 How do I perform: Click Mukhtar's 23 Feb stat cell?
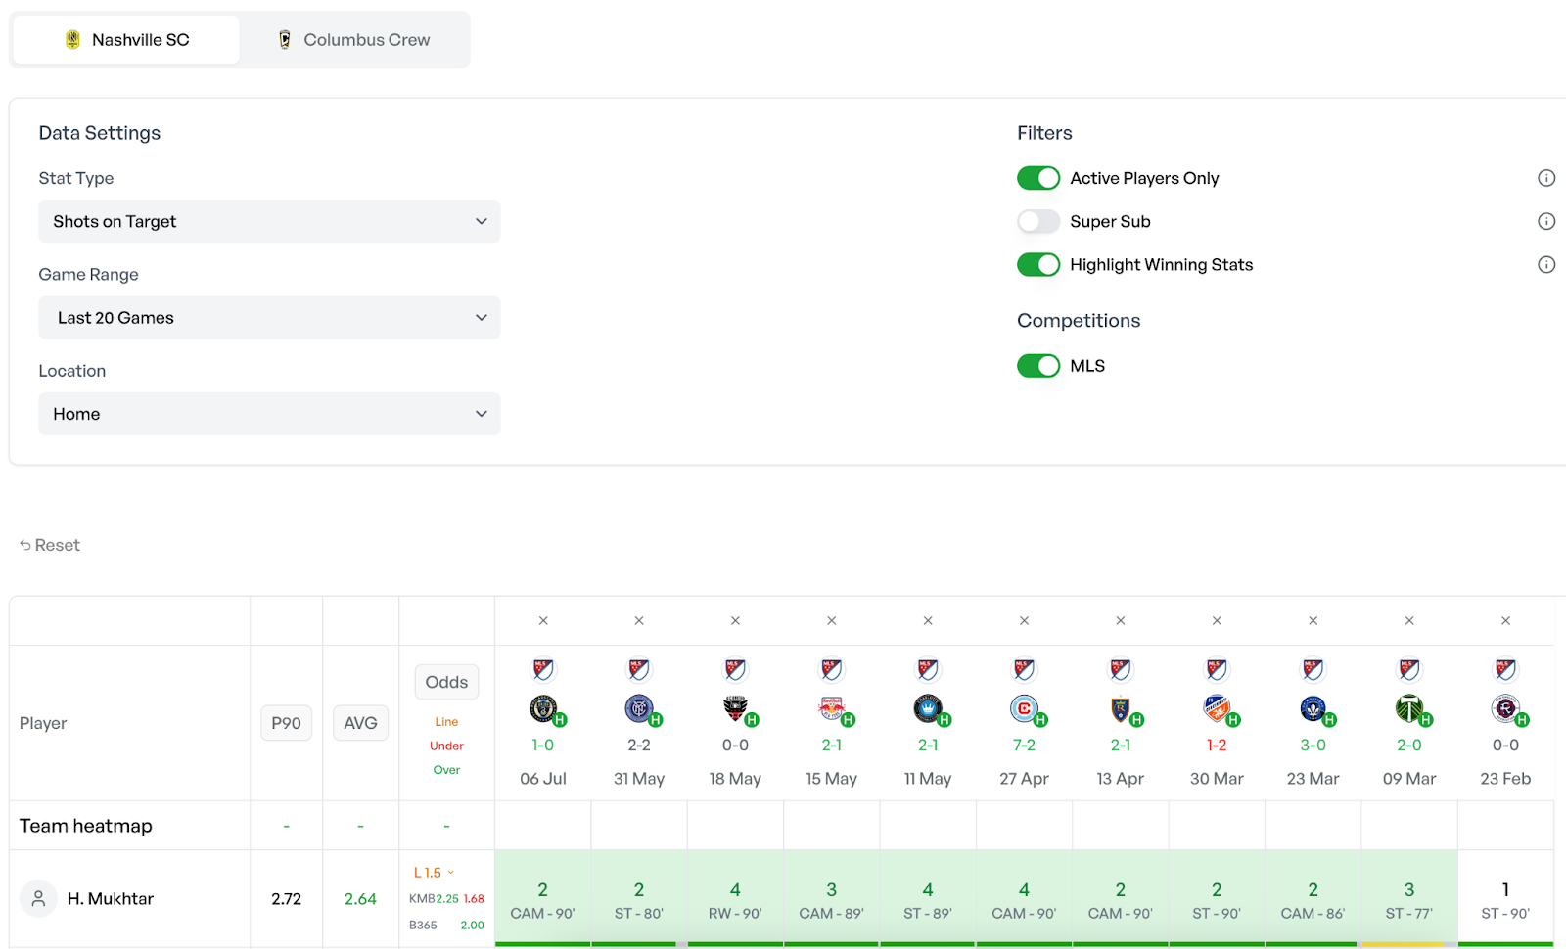(x=1505, y=898)
